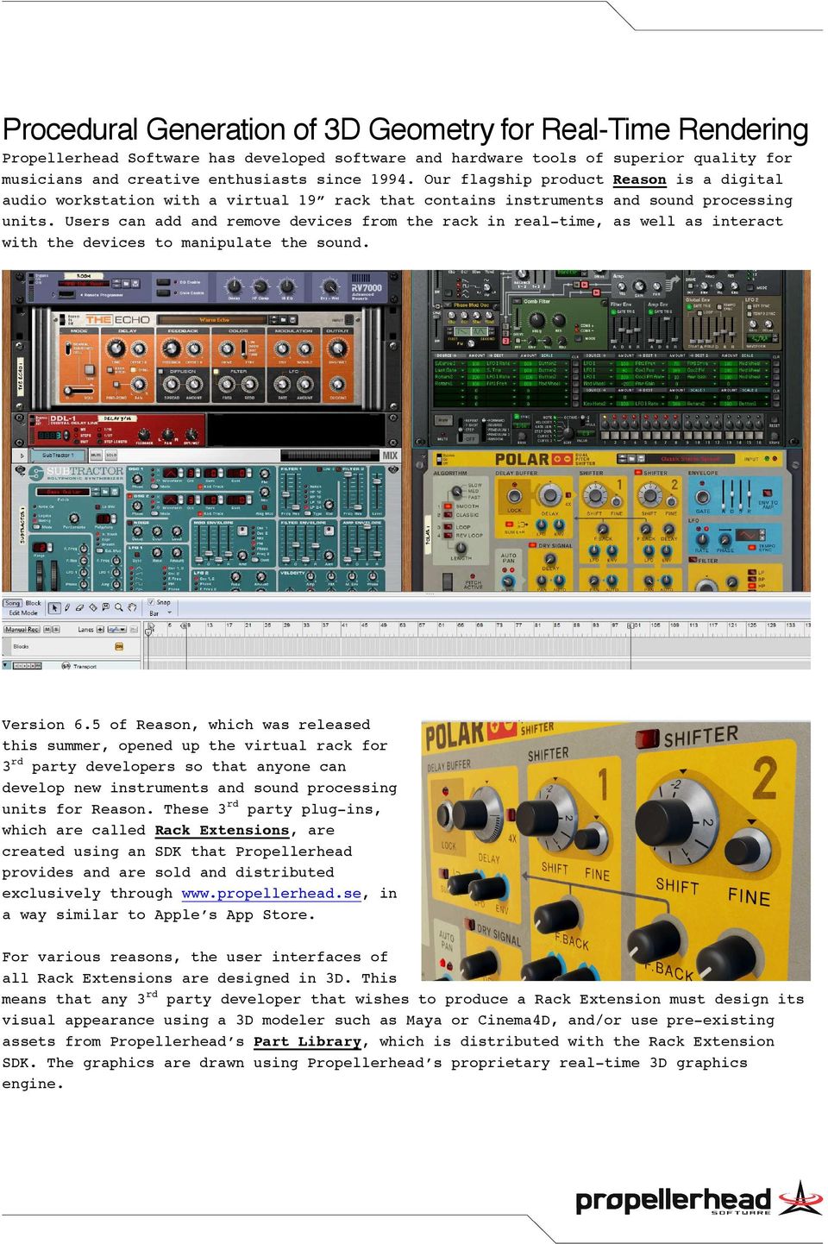Toggle Subtractor Noise enable button
The width and height of the screenshot is (828, 1244).
pyautogui.click(x=129, y=523)
